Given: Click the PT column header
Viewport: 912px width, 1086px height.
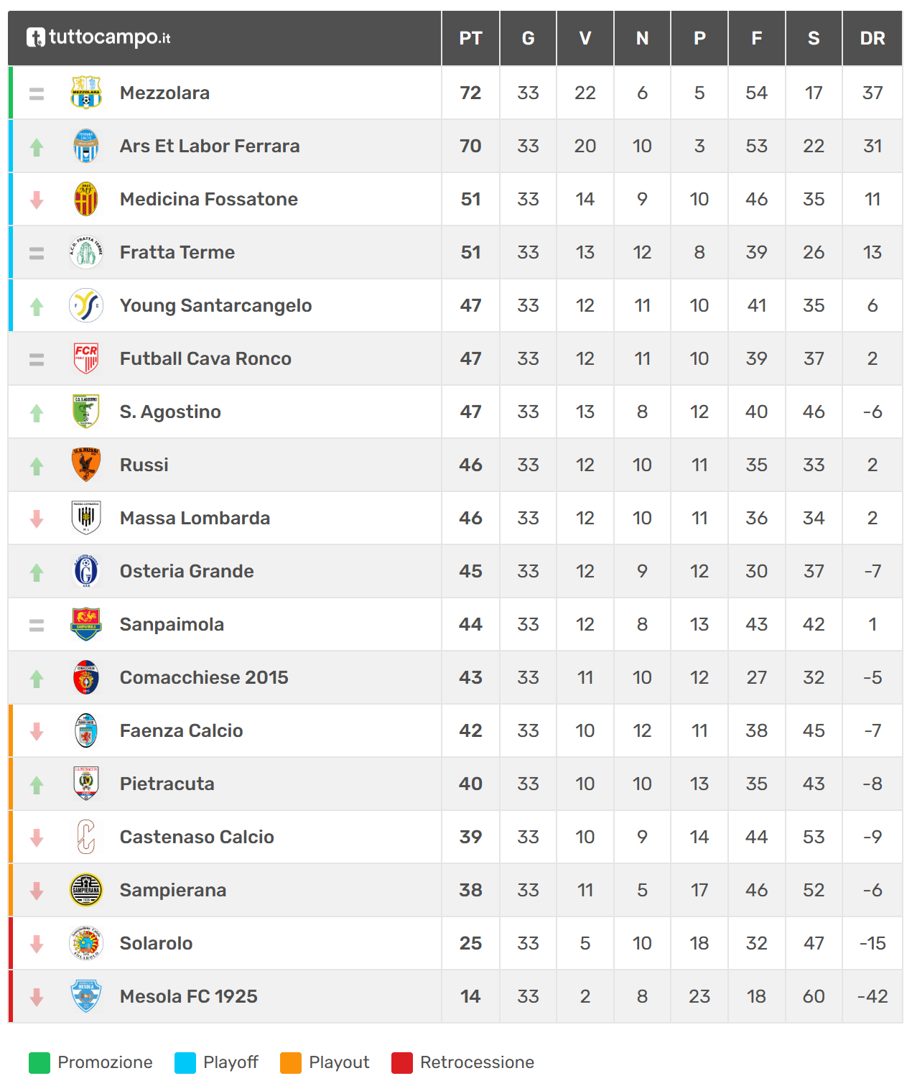Looking at the screenshot, I should (470, 38).
